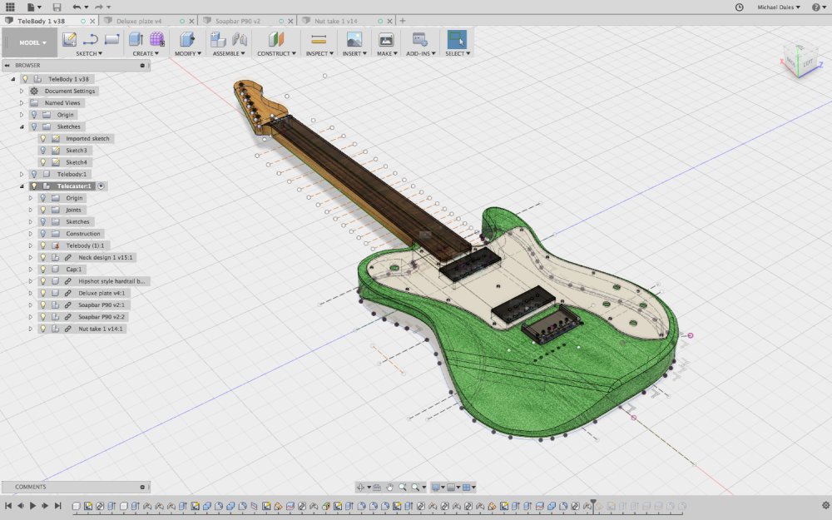Select the Create Sketch tool
The image size is (832, 520).
coord(69,39)
